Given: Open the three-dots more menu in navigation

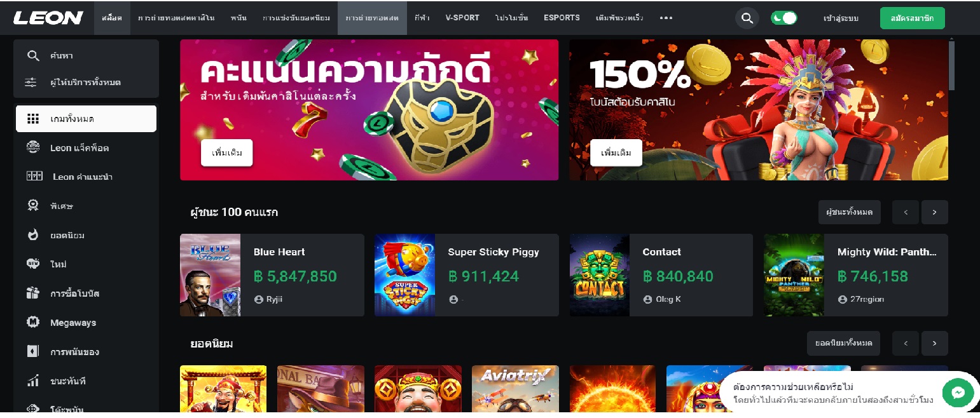Looking at the screenshot, I should click(666, 18).
